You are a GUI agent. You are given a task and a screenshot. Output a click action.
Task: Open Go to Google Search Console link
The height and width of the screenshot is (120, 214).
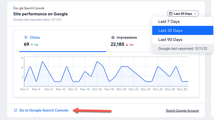coord(44,110)
